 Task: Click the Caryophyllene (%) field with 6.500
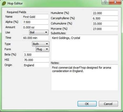point(105,18)
